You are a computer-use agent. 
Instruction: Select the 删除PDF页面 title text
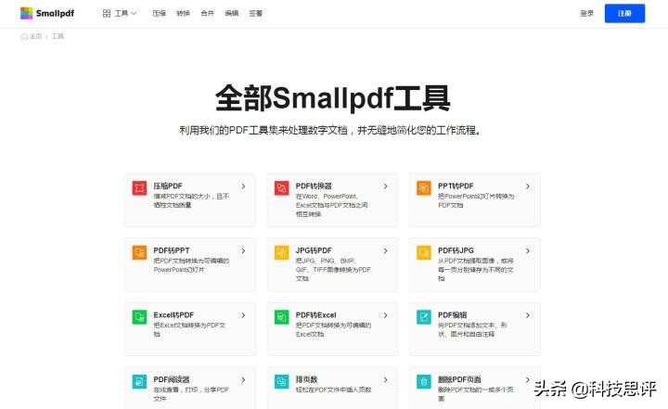tap(459, 379)
